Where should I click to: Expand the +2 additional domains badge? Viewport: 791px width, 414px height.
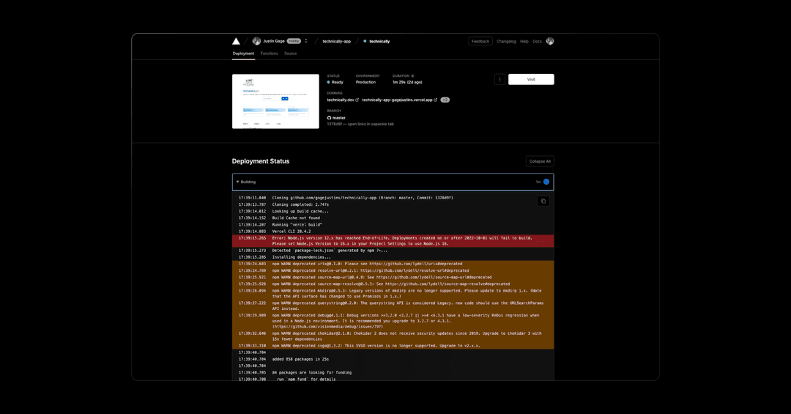(x=445, y=100)
